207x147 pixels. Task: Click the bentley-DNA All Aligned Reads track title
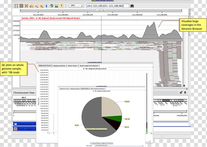51,18
